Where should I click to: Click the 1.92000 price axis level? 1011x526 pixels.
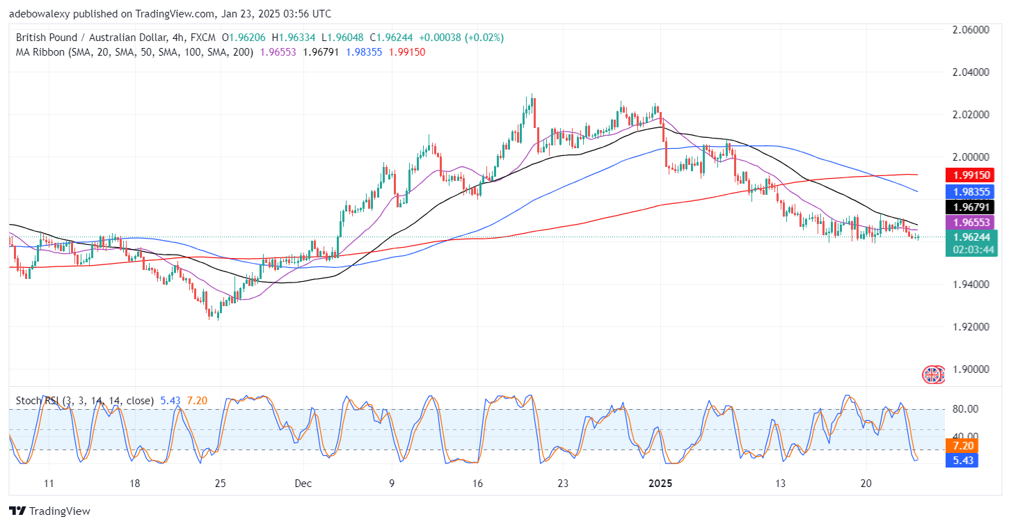[x=971, y=327]
